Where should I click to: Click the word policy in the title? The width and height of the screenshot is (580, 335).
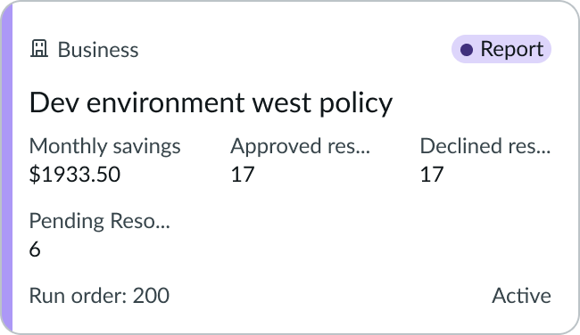355,103
